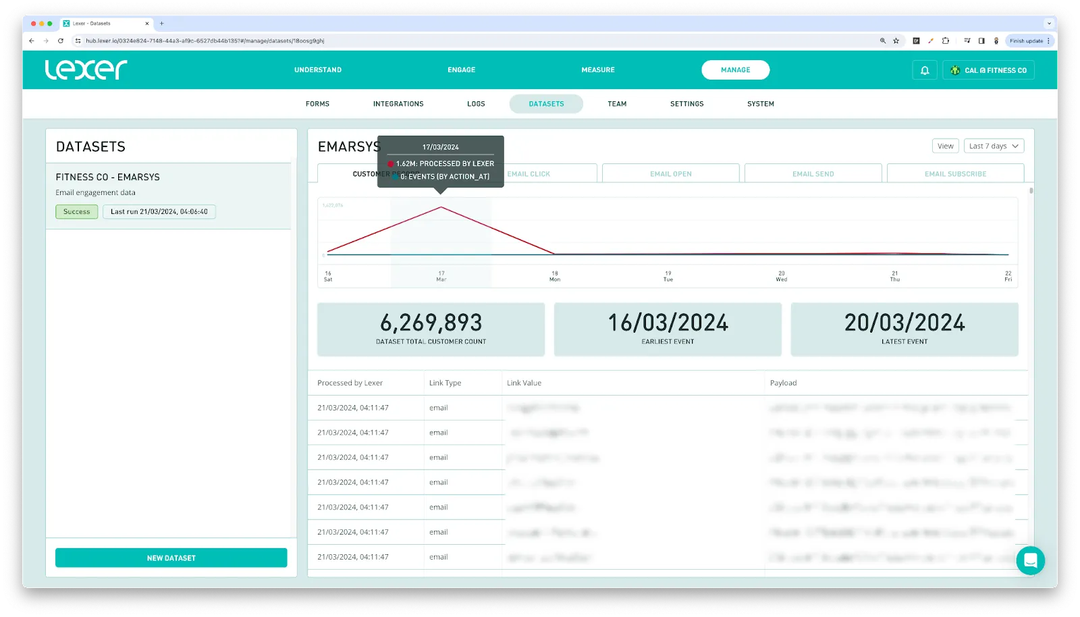Click the Payload column header
This screenshot has width=1080, height=617.
pos(783,383)
